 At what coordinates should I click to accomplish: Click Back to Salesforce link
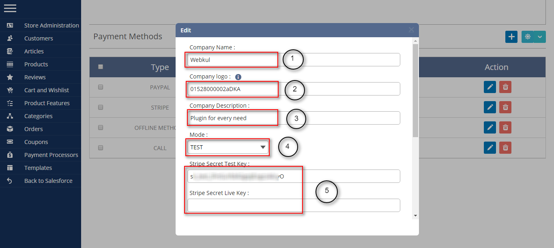[48, 181]
